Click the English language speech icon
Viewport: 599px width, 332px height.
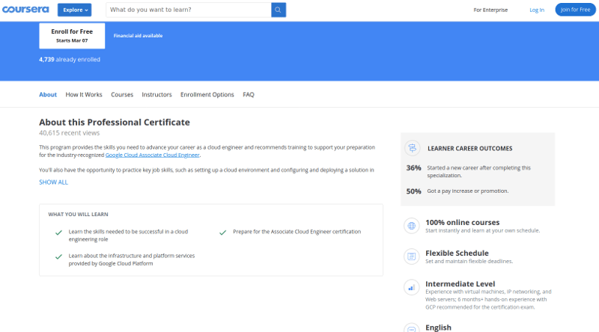(x=411, y=328)
